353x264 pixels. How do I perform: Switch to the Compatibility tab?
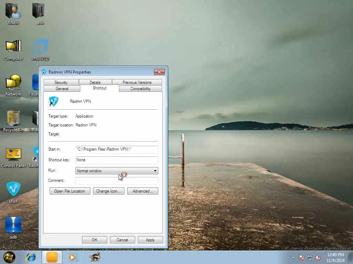[140, 89]
